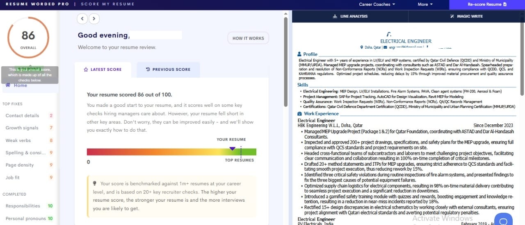
Task: Select Growth signals in Top Fixes
Action: click(x=22, y=128)
